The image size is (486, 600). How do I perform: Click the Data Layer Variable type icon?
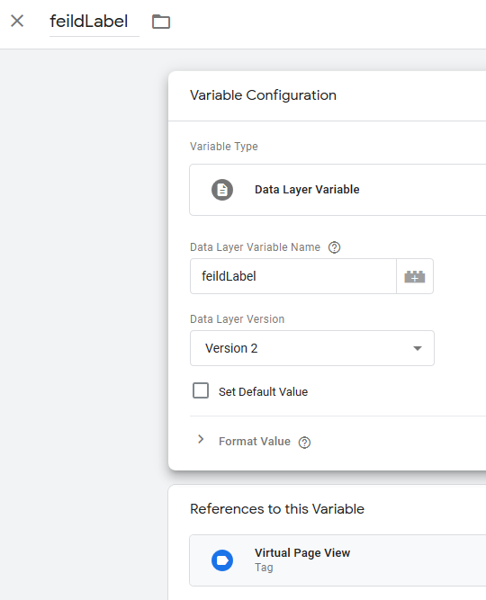pos(222,190)
